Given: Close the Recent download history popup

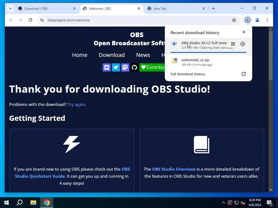Looking at the screenshot, I should coord(244,32).
